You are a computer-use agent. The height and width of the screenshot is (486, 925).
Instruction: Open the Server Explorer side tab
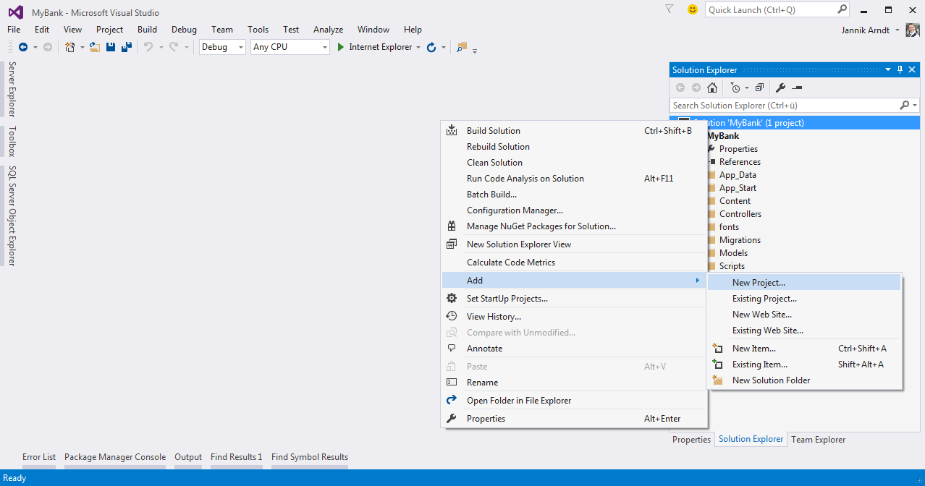coord(12,89)
